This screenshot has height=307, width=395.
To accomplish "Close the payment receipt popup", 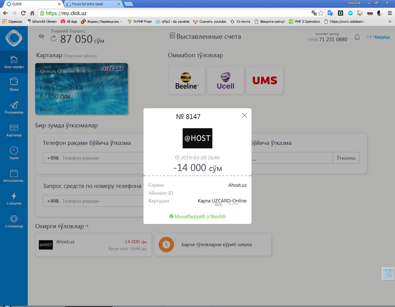I will click(244, 115).
